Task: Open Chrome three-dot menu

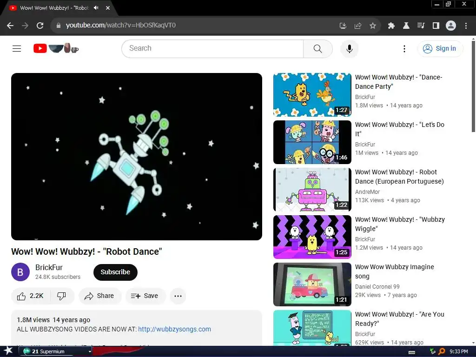Action: point(466,26)
